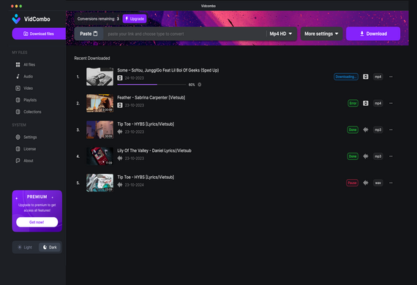Screen dimensions: 417x285
Task: Click the film icon under Feather title
Action: [120, 105]
